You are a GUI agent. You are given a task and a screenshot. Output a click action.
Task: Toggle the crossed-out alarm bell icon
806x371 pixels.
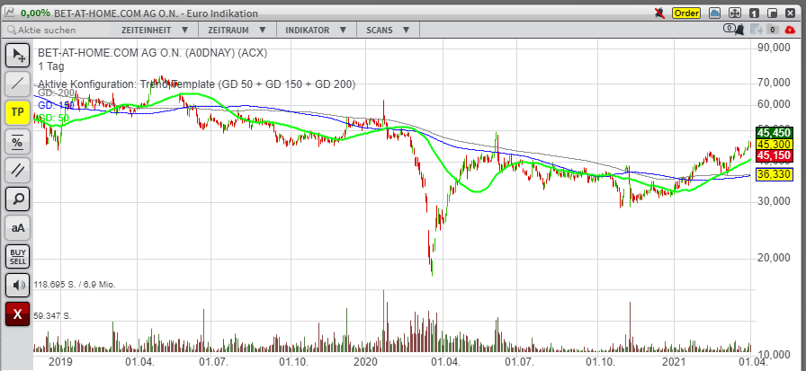click(x=660, y=13)
